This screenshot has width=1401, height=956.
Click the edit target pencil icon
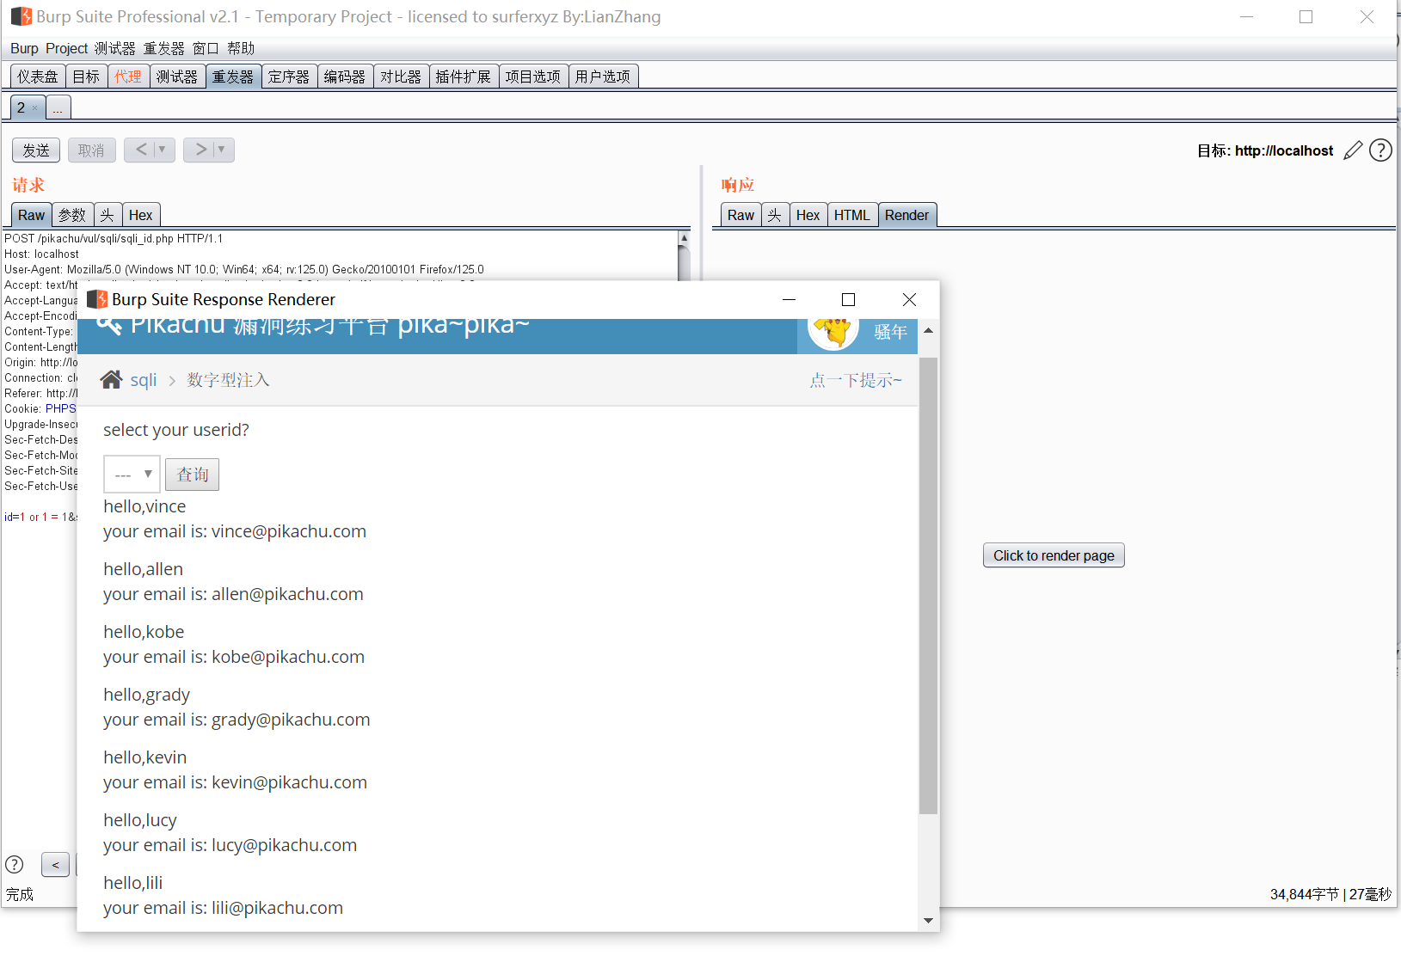pyautogui.click(x=1353, y=150)
